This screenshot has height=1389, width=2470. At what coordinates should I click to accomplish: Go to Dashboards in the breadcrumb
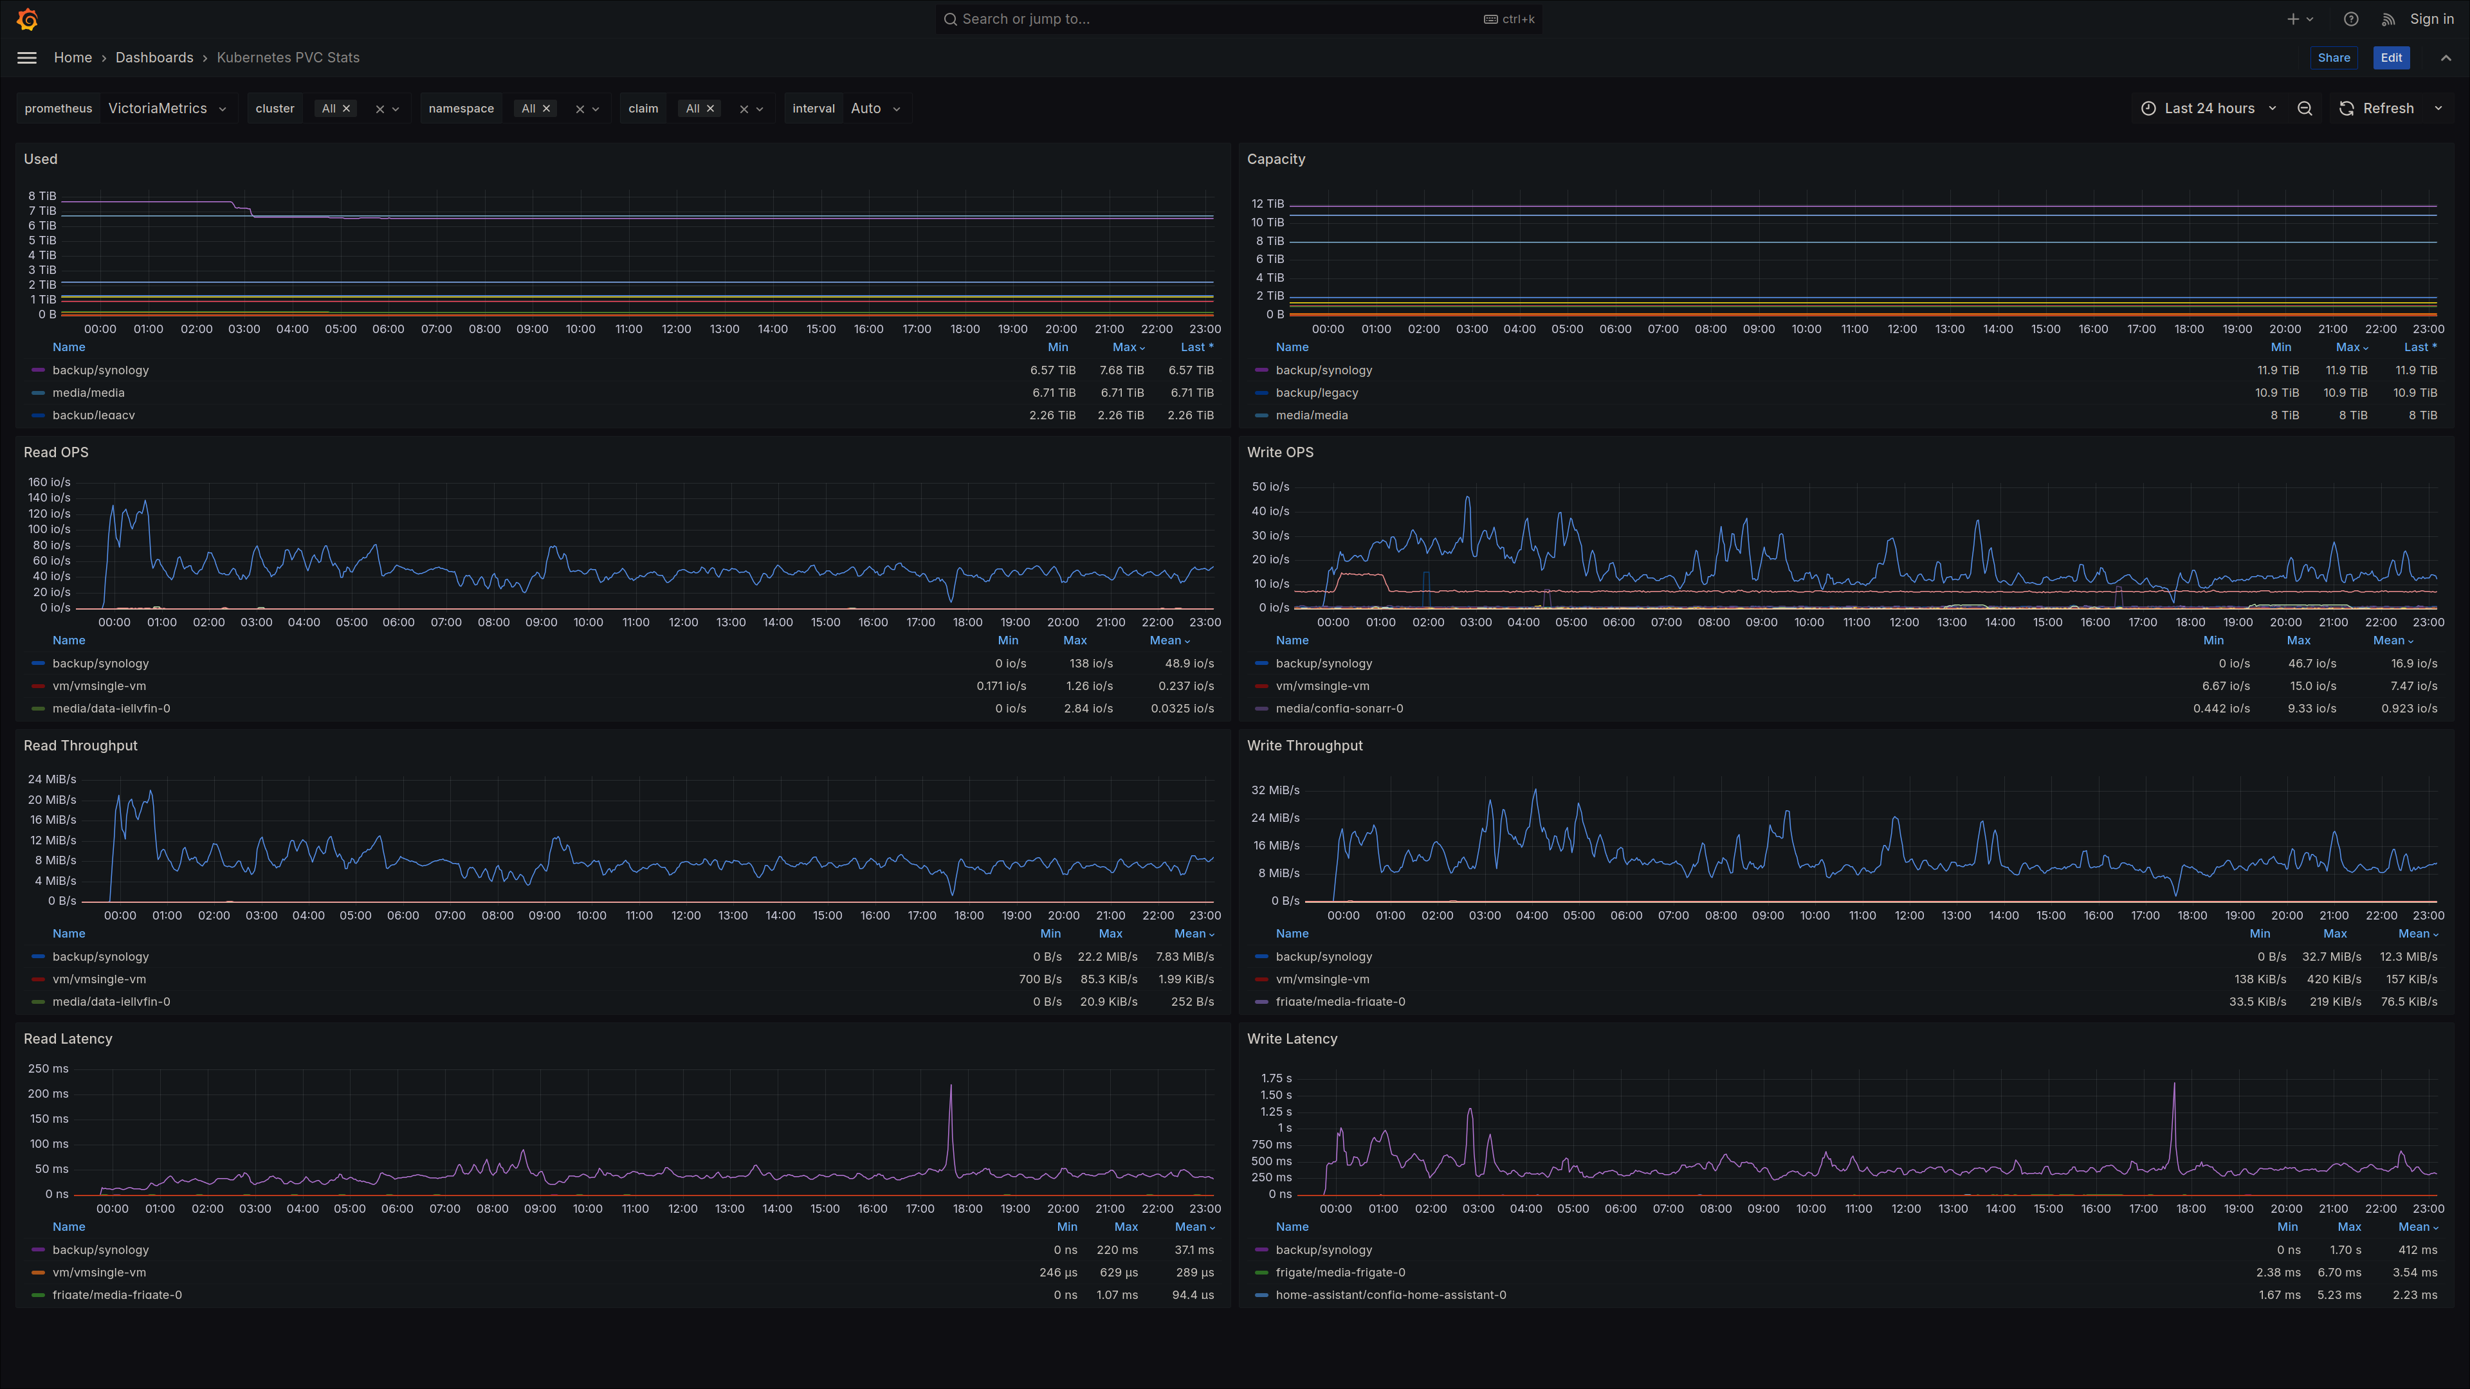click(x=154, y=57)
